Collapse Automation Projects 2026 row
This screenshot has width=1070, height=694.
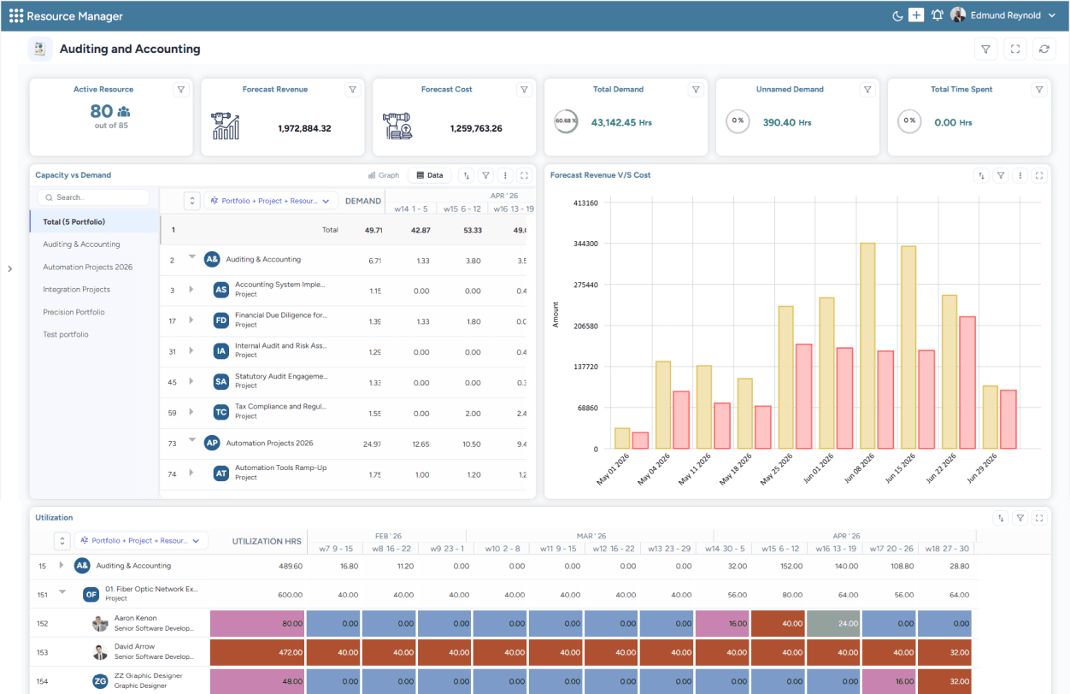click(x=192, y=441)
